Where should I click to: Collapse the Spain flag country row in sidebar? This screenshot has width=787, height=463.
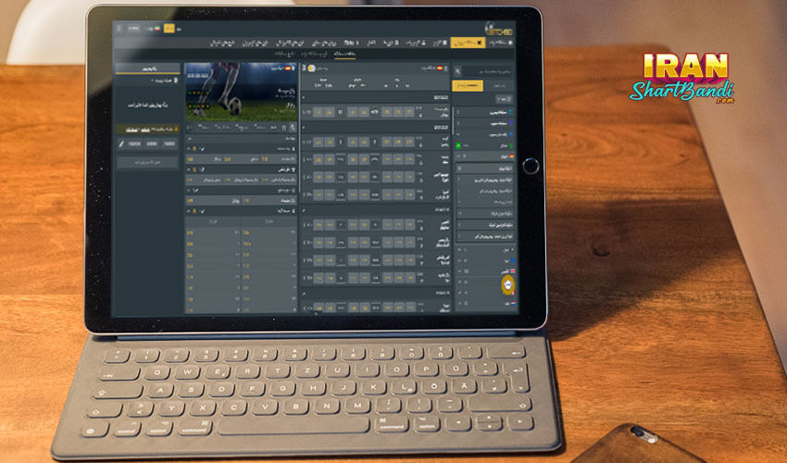pos(485,156)
